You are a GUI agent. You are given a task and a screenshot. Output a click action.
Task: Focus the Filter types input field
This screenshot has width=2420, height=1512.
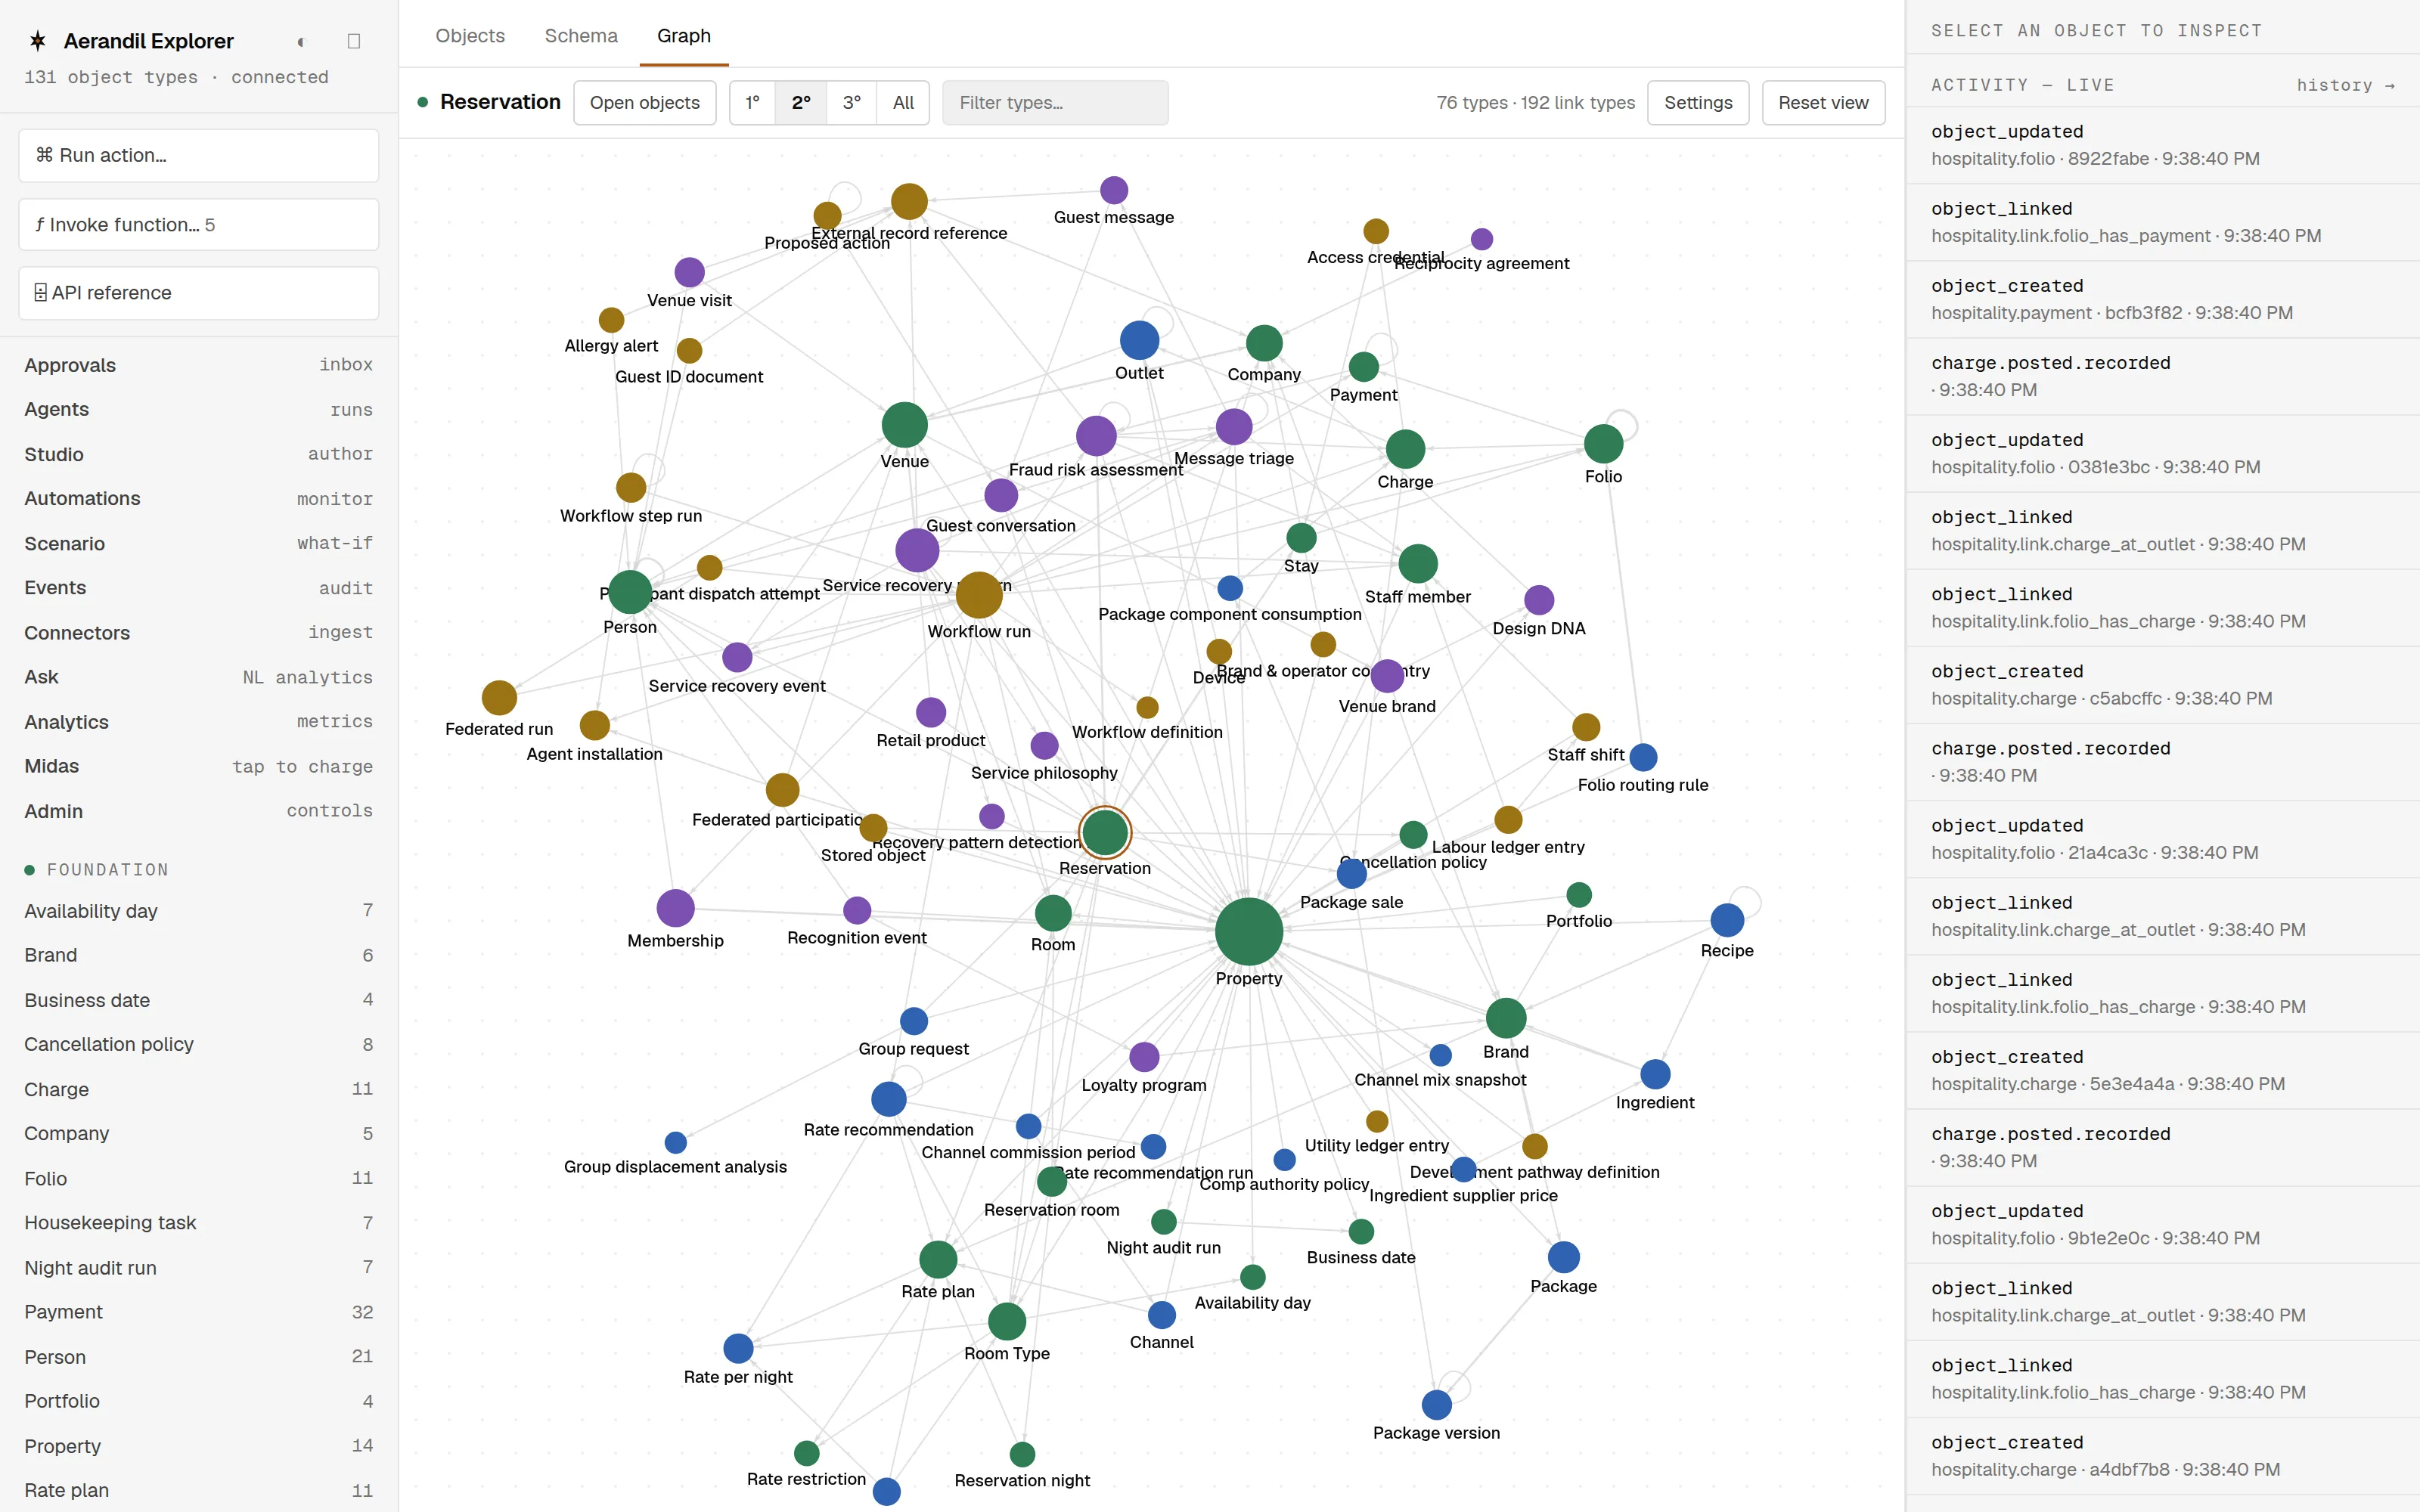pyautogui.click(x=1055, y=103)
